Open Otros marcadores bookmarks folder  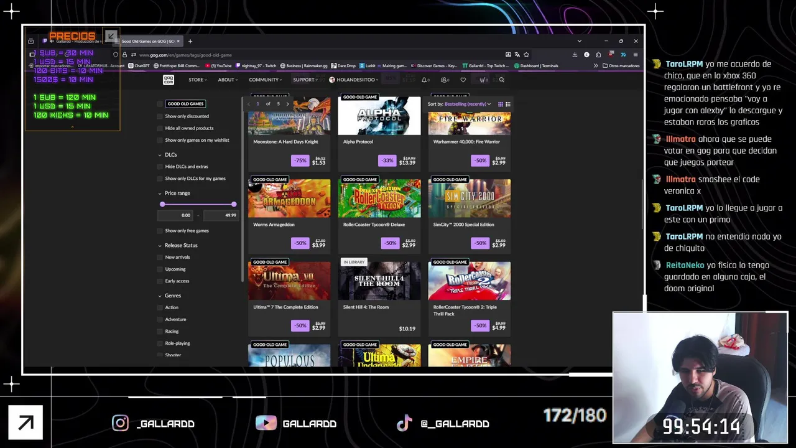(x=621, y=65)
